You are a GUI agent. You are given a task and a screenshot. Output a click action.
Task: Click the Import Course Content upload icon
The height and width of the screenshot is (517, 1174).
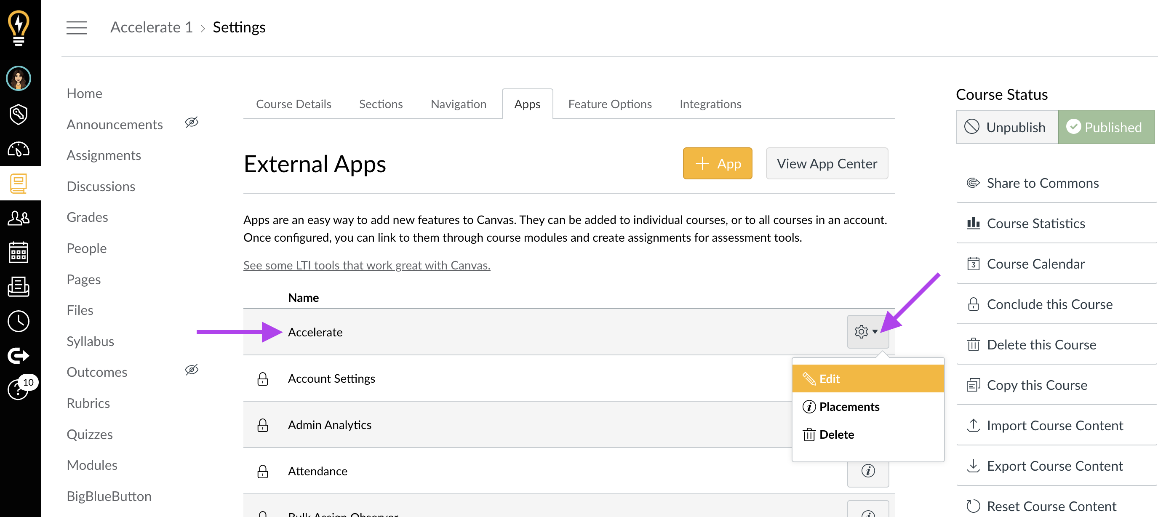coord(973,425)
